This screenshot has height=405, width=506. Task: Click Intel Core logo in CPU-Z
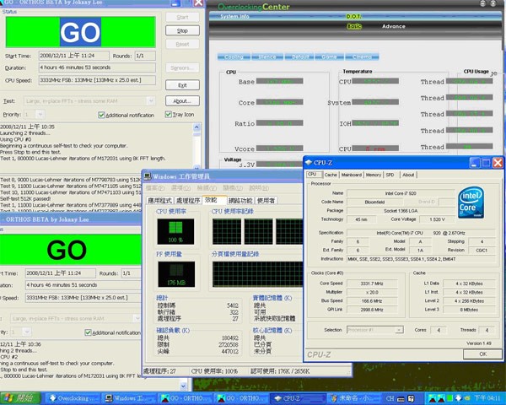(x=471, y=202)
